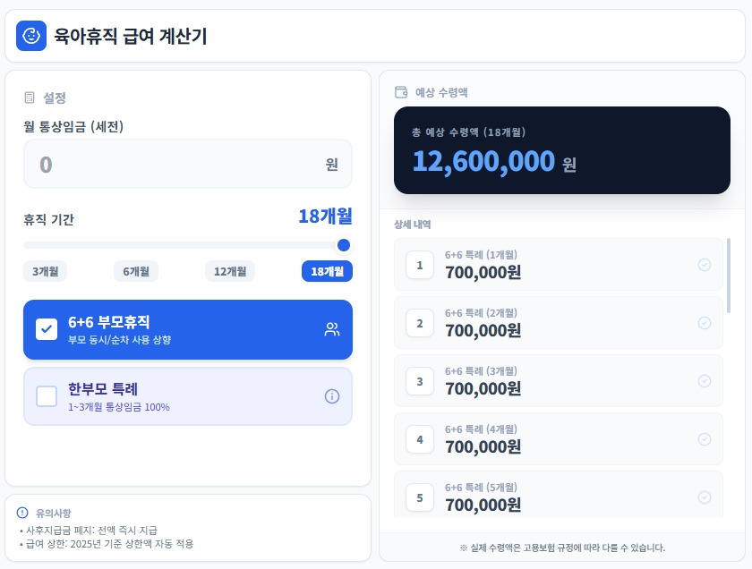Choose the 12개월 duration preset
The height and width of the screenshot is (569, 752).
pyautogui.click(x=230, y=271)
